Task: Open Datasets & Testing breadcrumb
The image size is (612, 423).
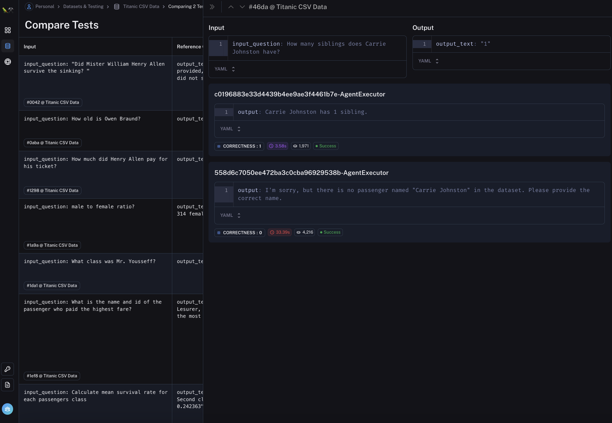Action: click(x=83, y=6)
